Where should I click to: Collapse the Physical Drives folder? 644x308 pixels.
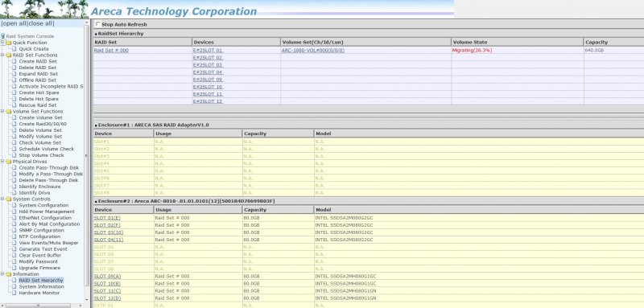pos(2,162)
